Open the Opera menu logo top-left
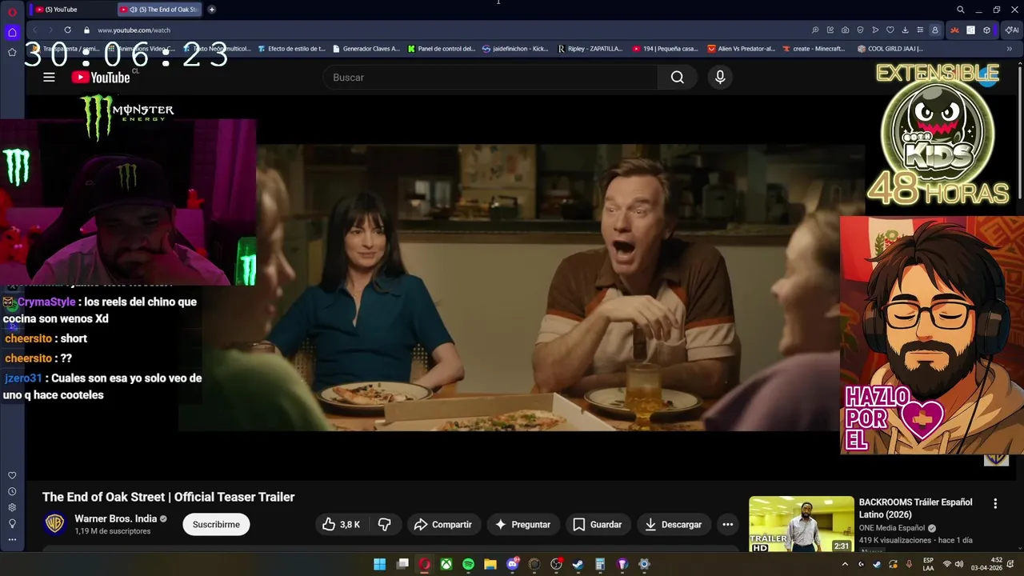 pos(12,11)
